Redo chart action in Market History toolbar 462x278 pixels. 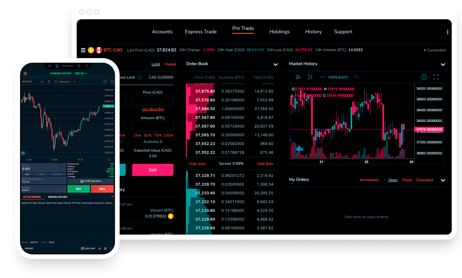[x=365, y=77]
